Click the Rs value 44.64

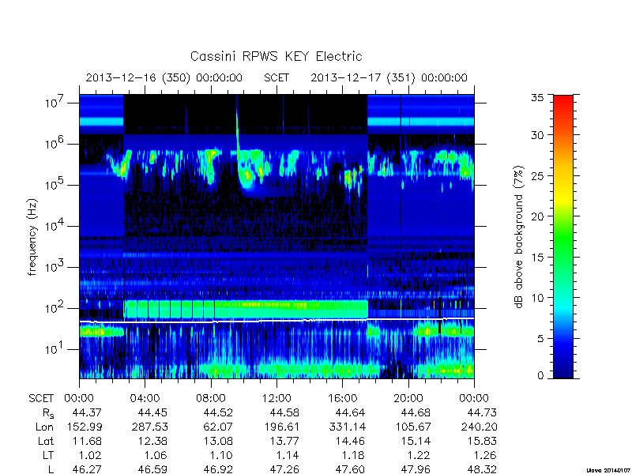pos(350,412)
